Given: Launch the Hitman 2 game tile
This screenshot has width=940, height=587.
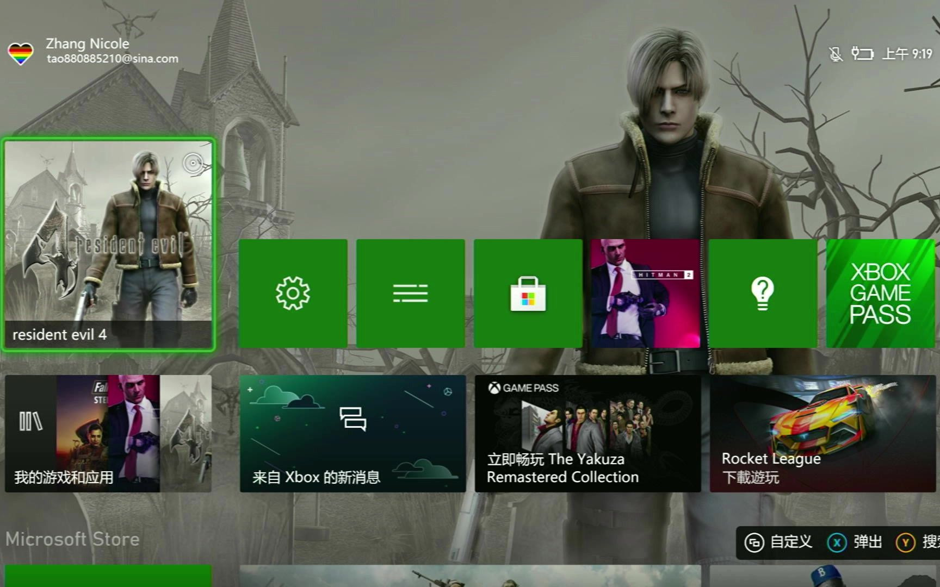Looking at the screenshot, I should tap(645, 293).
